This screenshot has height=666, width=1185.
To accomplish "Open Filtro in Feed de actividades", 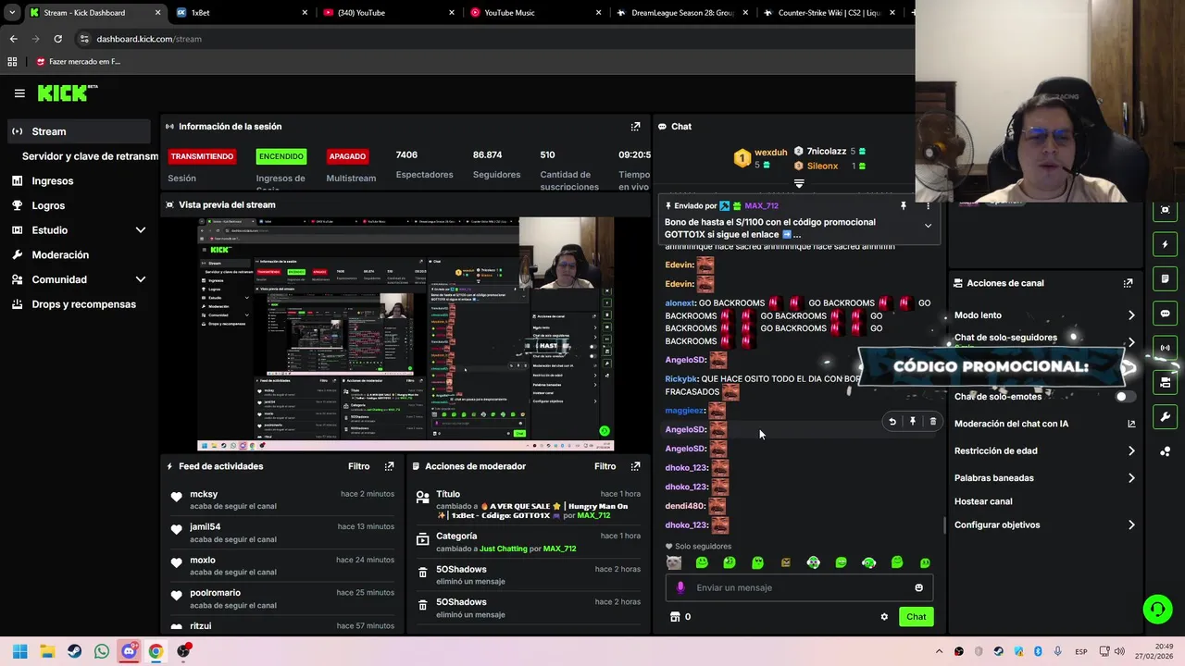I will 358,466.
